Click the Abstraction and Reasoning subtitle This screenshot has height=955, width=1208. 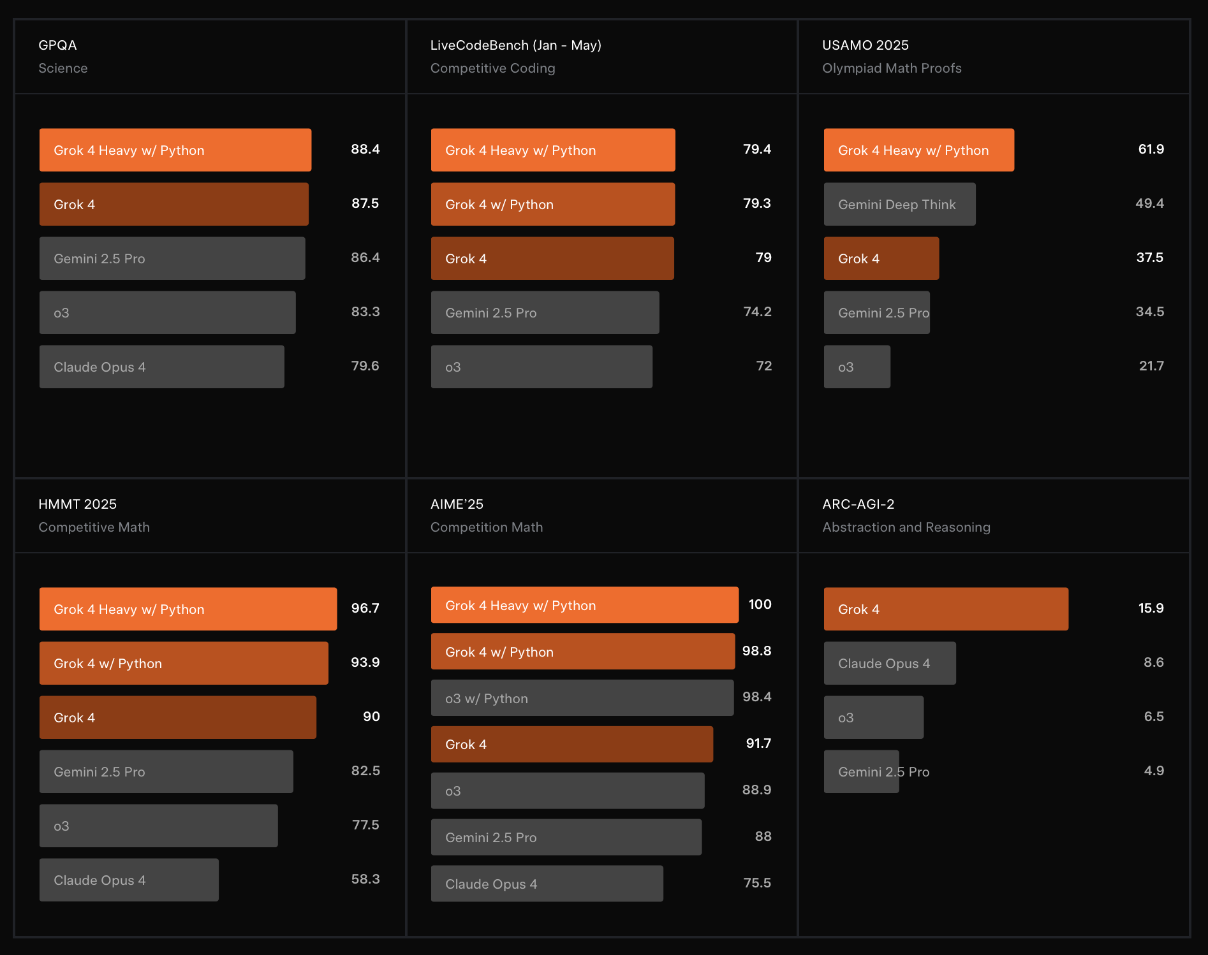[x=906, y=527]
